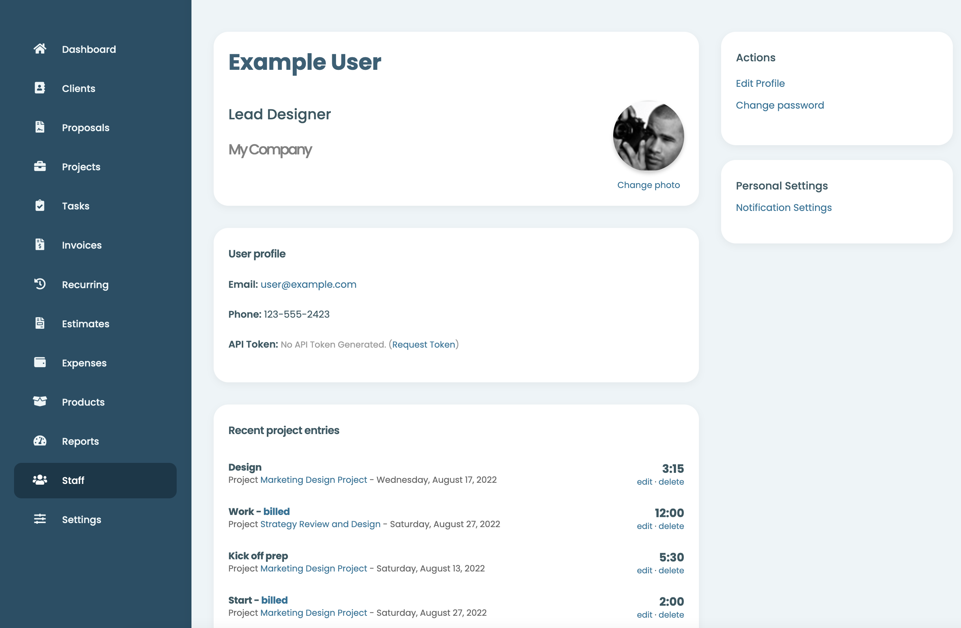This screenshot has width=961, height=628.
Task: Click the Expenses wallet icon
Action: pyautogui.click(x=40, y=362)
